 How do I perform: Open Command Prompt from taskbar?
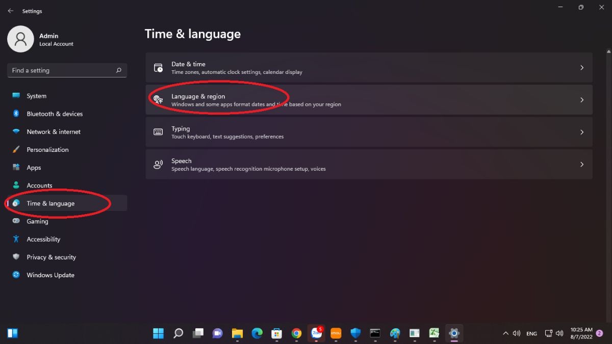tap(375, 333)
